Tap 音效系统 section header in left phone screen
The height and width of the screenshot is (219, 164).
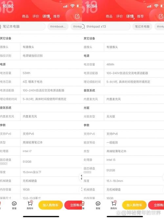[x=6, y=108]
